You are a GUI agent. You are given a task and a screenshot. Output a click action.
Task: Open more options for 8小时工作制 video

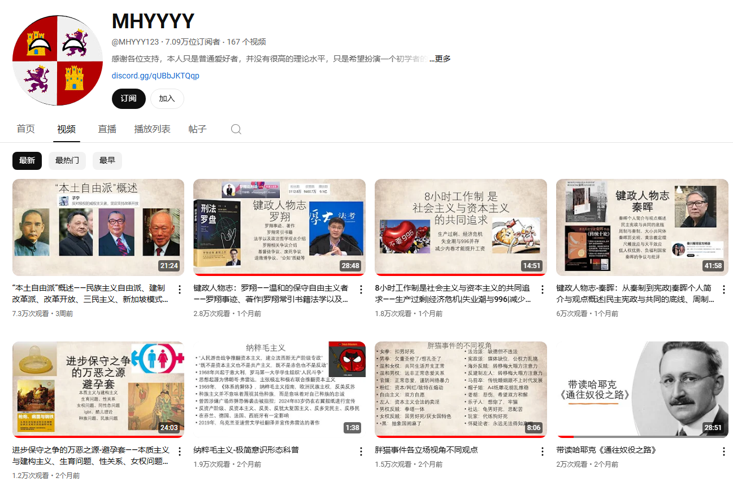(543, 290)
